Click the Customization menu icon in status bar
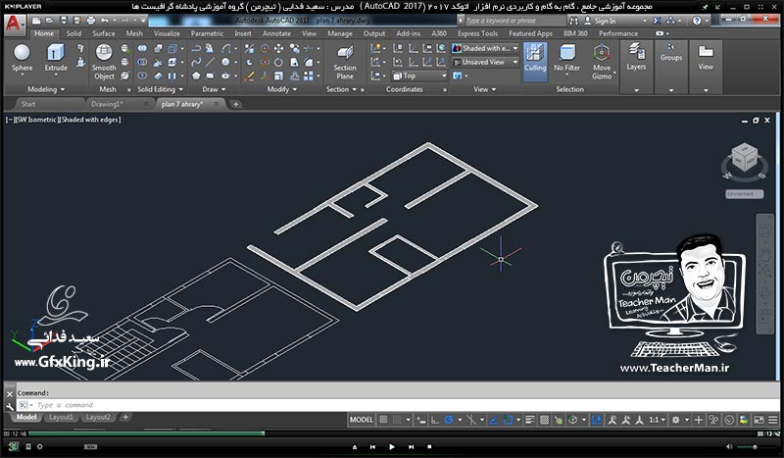 pos(773,420)
